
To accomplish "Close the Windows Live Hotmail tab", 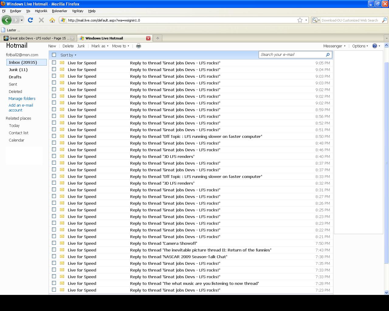I will click(x=148, y=38).
